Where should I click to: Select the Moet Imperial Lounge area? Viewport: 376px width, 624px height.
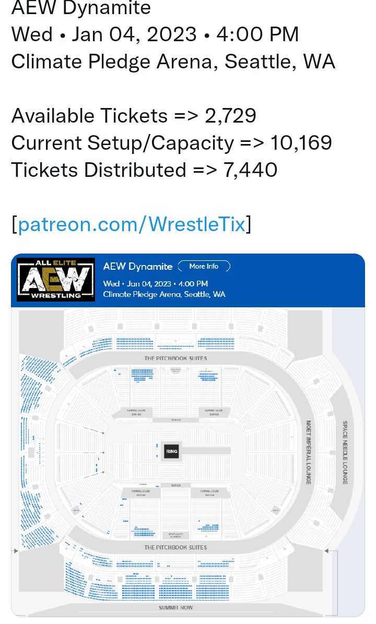coord(308,452)
